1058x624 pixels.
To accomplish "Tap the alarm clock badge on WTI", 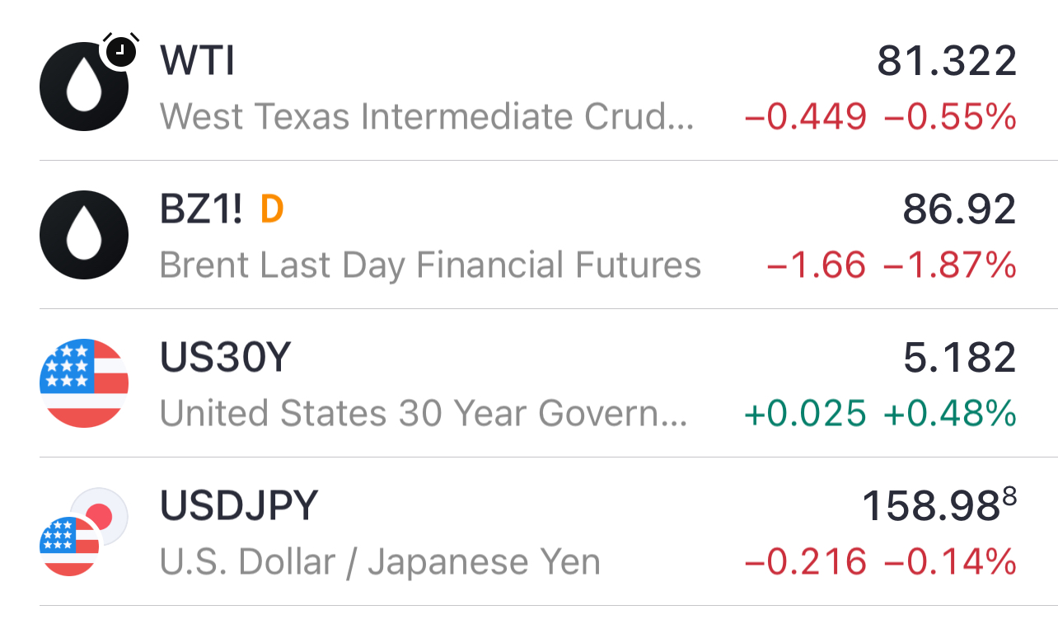I will [x=120, y=50].
